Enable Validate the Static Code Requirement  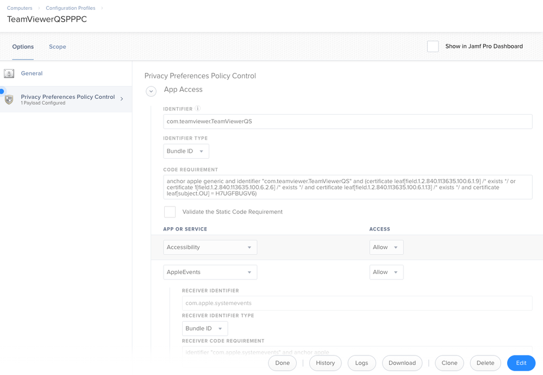click(x=170, y=212)
